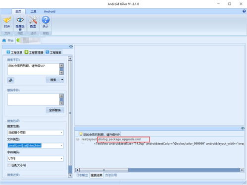Toggle the 匹配大小写 checkbox
The width and height of the screenshot is (247, 185).
point(9,165)
